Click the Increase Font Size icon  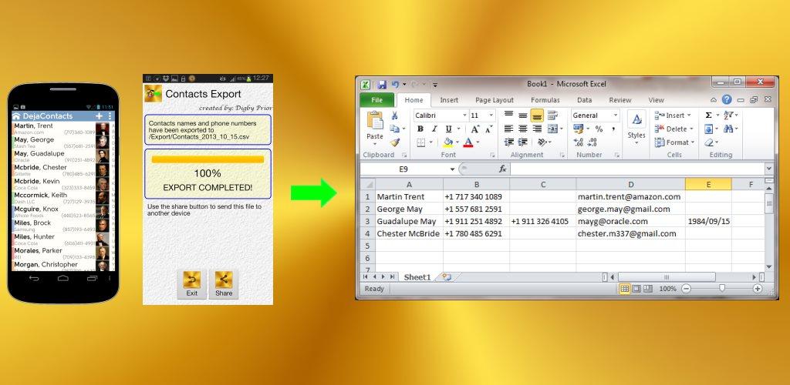474,129
